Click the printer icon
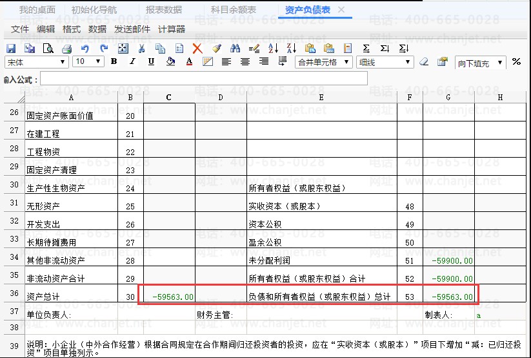 (66, 49)
